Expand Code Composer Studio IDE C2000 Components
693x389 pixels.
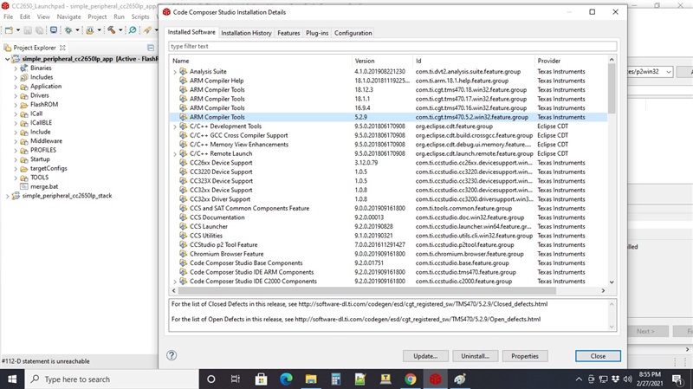(175, 282)
